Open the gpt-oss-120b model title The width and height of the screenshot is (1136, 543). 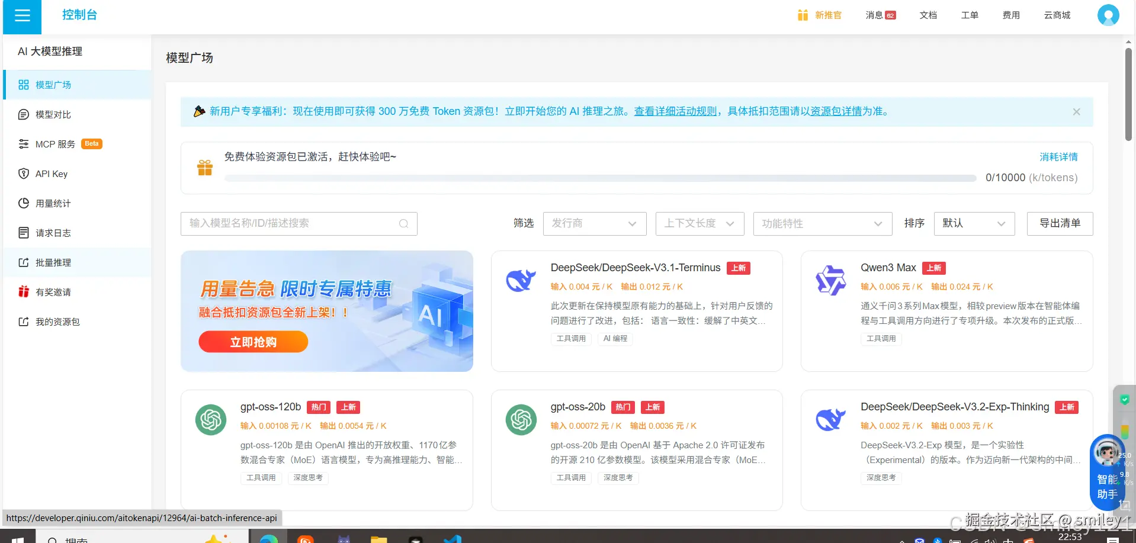tap(271, 407)
